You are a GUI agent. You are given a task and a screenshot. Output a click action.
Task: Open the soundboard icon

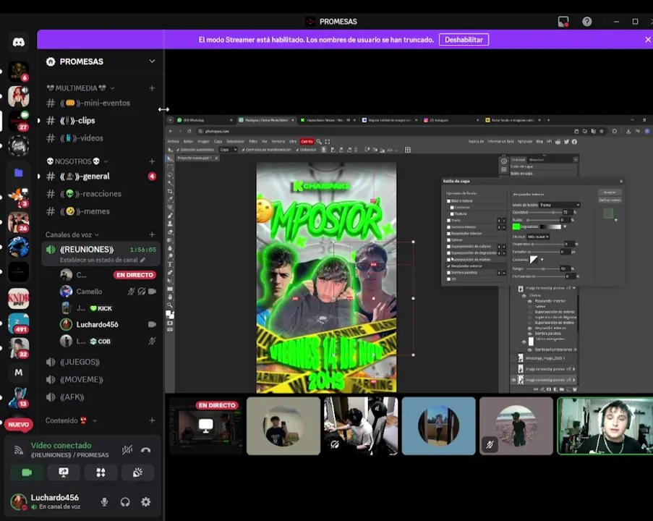pos(138,473)
